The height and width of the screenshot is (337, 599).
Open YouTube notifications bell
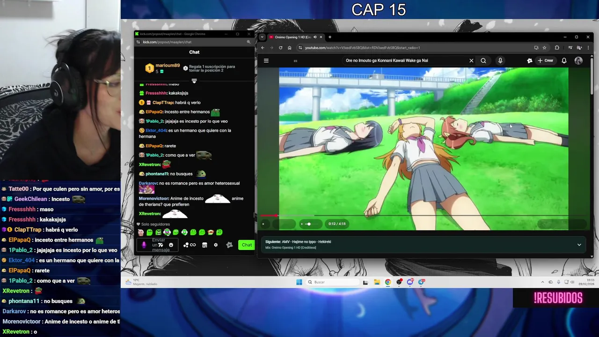tap(564, 60)
